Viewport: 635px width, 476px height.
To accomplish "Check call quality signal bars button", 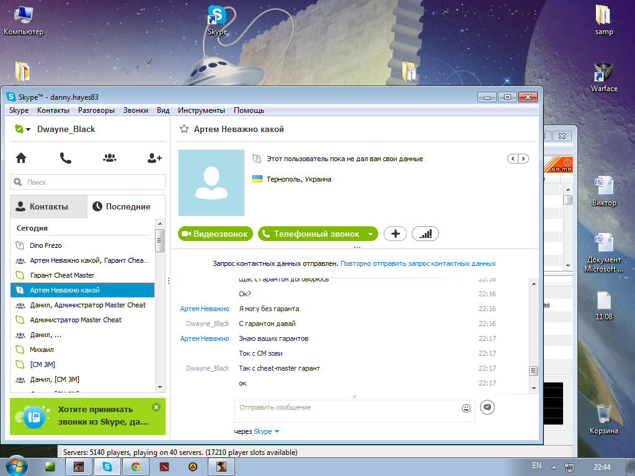I will (x=425, y=234).
